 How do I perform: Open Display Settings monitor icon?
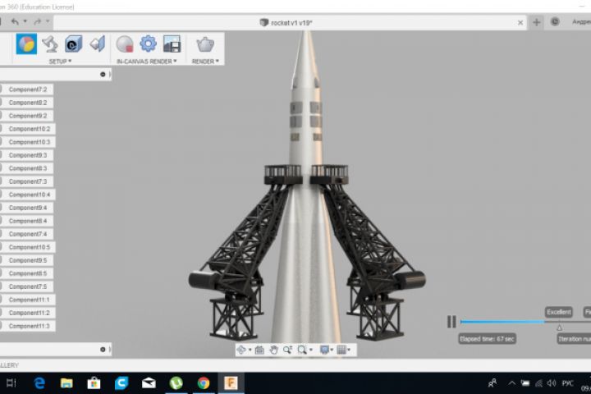click(x=324, y=350)
